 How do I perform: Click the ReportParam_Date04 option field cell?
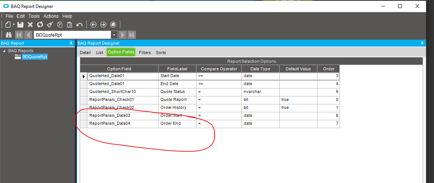tap(123, 124)
